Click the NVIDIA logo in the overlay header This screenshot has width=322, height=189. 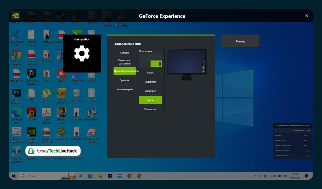tap(15, 16)
